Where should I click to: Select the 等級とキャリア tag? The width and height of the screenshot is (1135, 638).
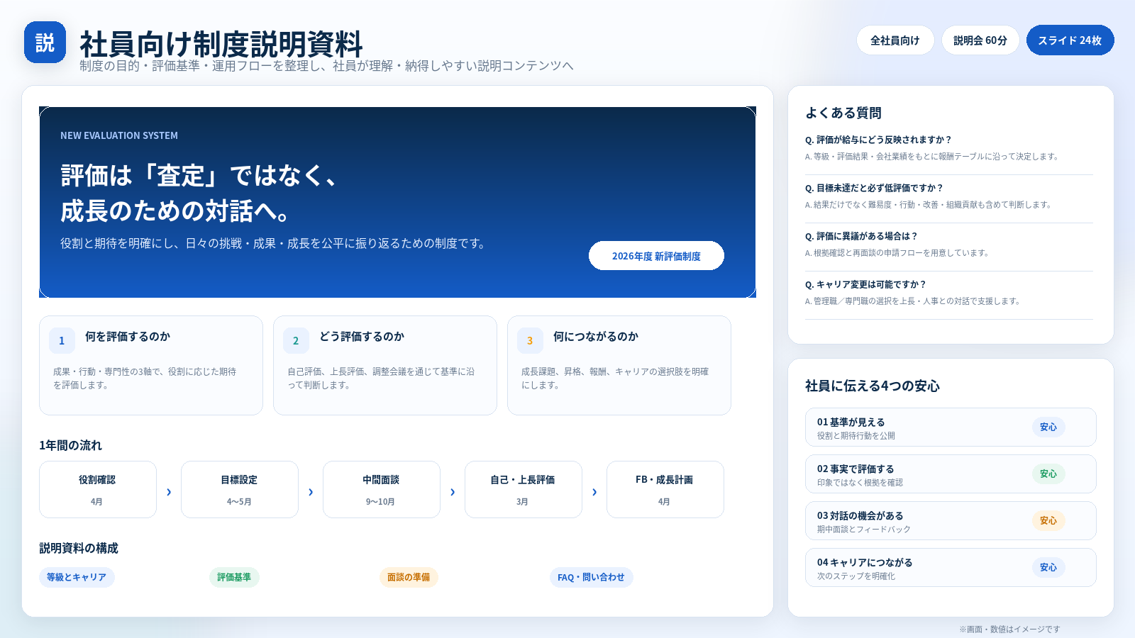coord(77,577)
